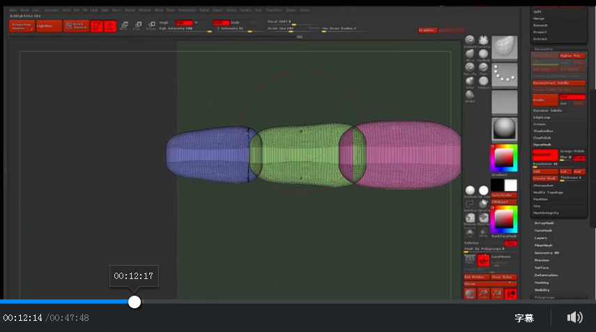
Task: Pick the ClayBuildup brush icon
Action: tap(483, 55)
